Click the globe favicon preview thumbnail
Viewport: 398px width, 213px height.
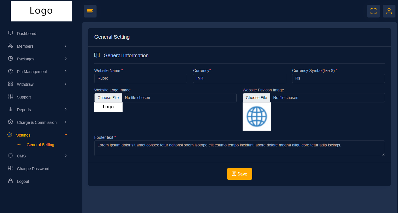[257, 117]
